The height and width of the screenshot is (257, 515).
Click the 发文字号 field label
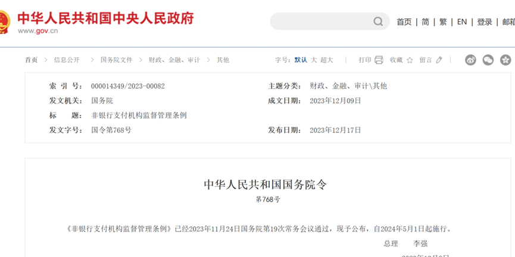click(65, 130)
